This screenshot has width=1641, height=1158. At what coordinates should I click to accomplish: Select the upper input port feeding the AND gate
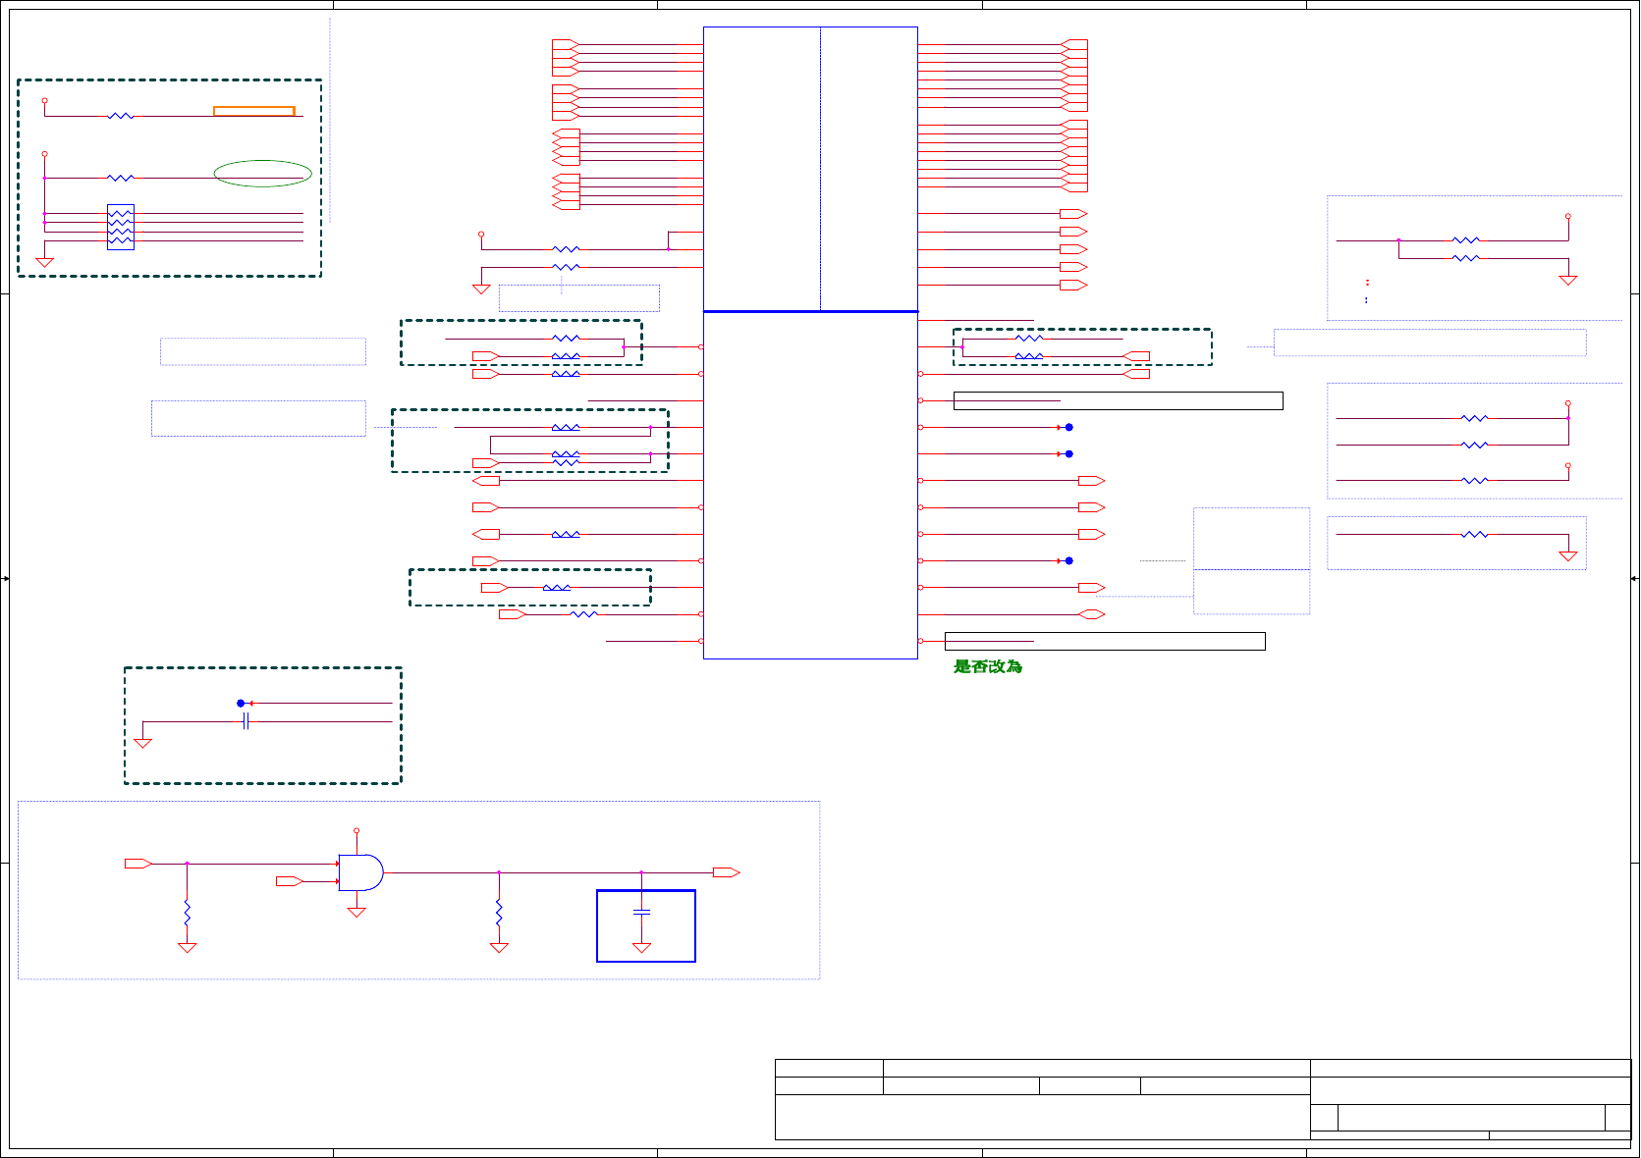click(x=138, y=864)
